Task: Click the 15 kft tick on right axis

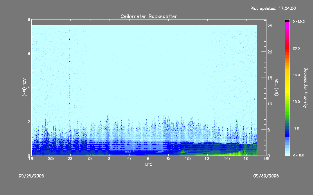Action: (x=270, y=78)
